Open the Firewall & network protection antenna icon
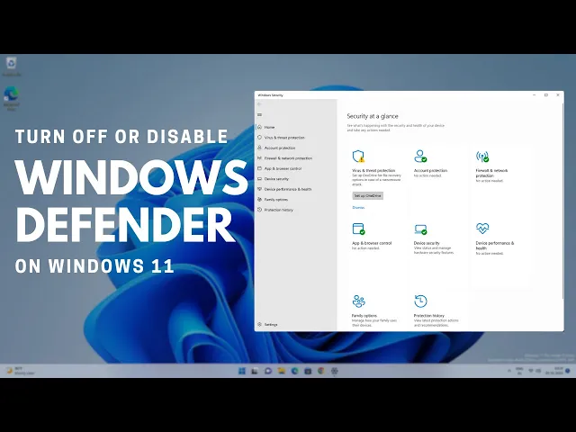576x432 pixels. point(482,157)
